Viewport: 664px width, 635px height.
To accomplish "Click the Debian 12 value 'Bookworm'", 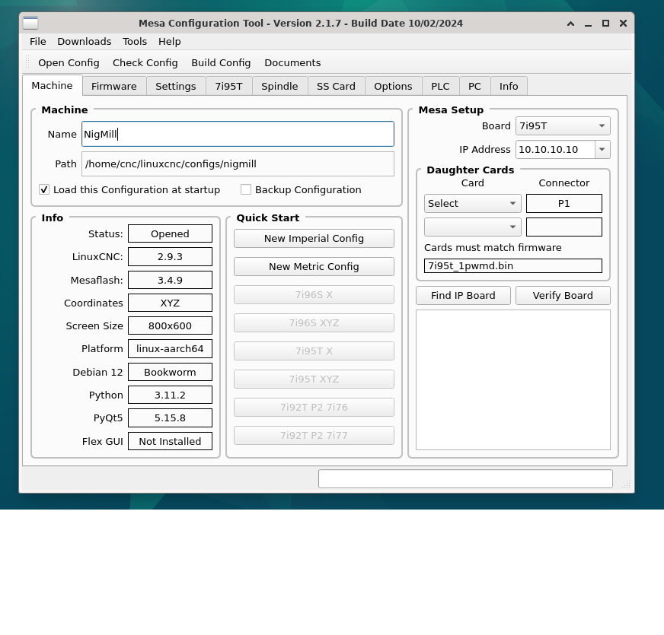I will (x=171, y=373).
